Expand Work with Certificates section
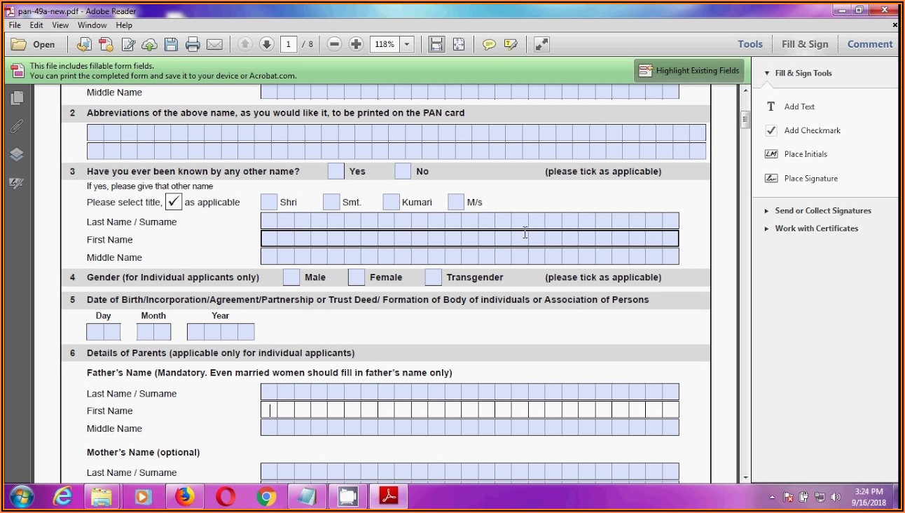Screen dimensions: 905x513 [816, 228]
